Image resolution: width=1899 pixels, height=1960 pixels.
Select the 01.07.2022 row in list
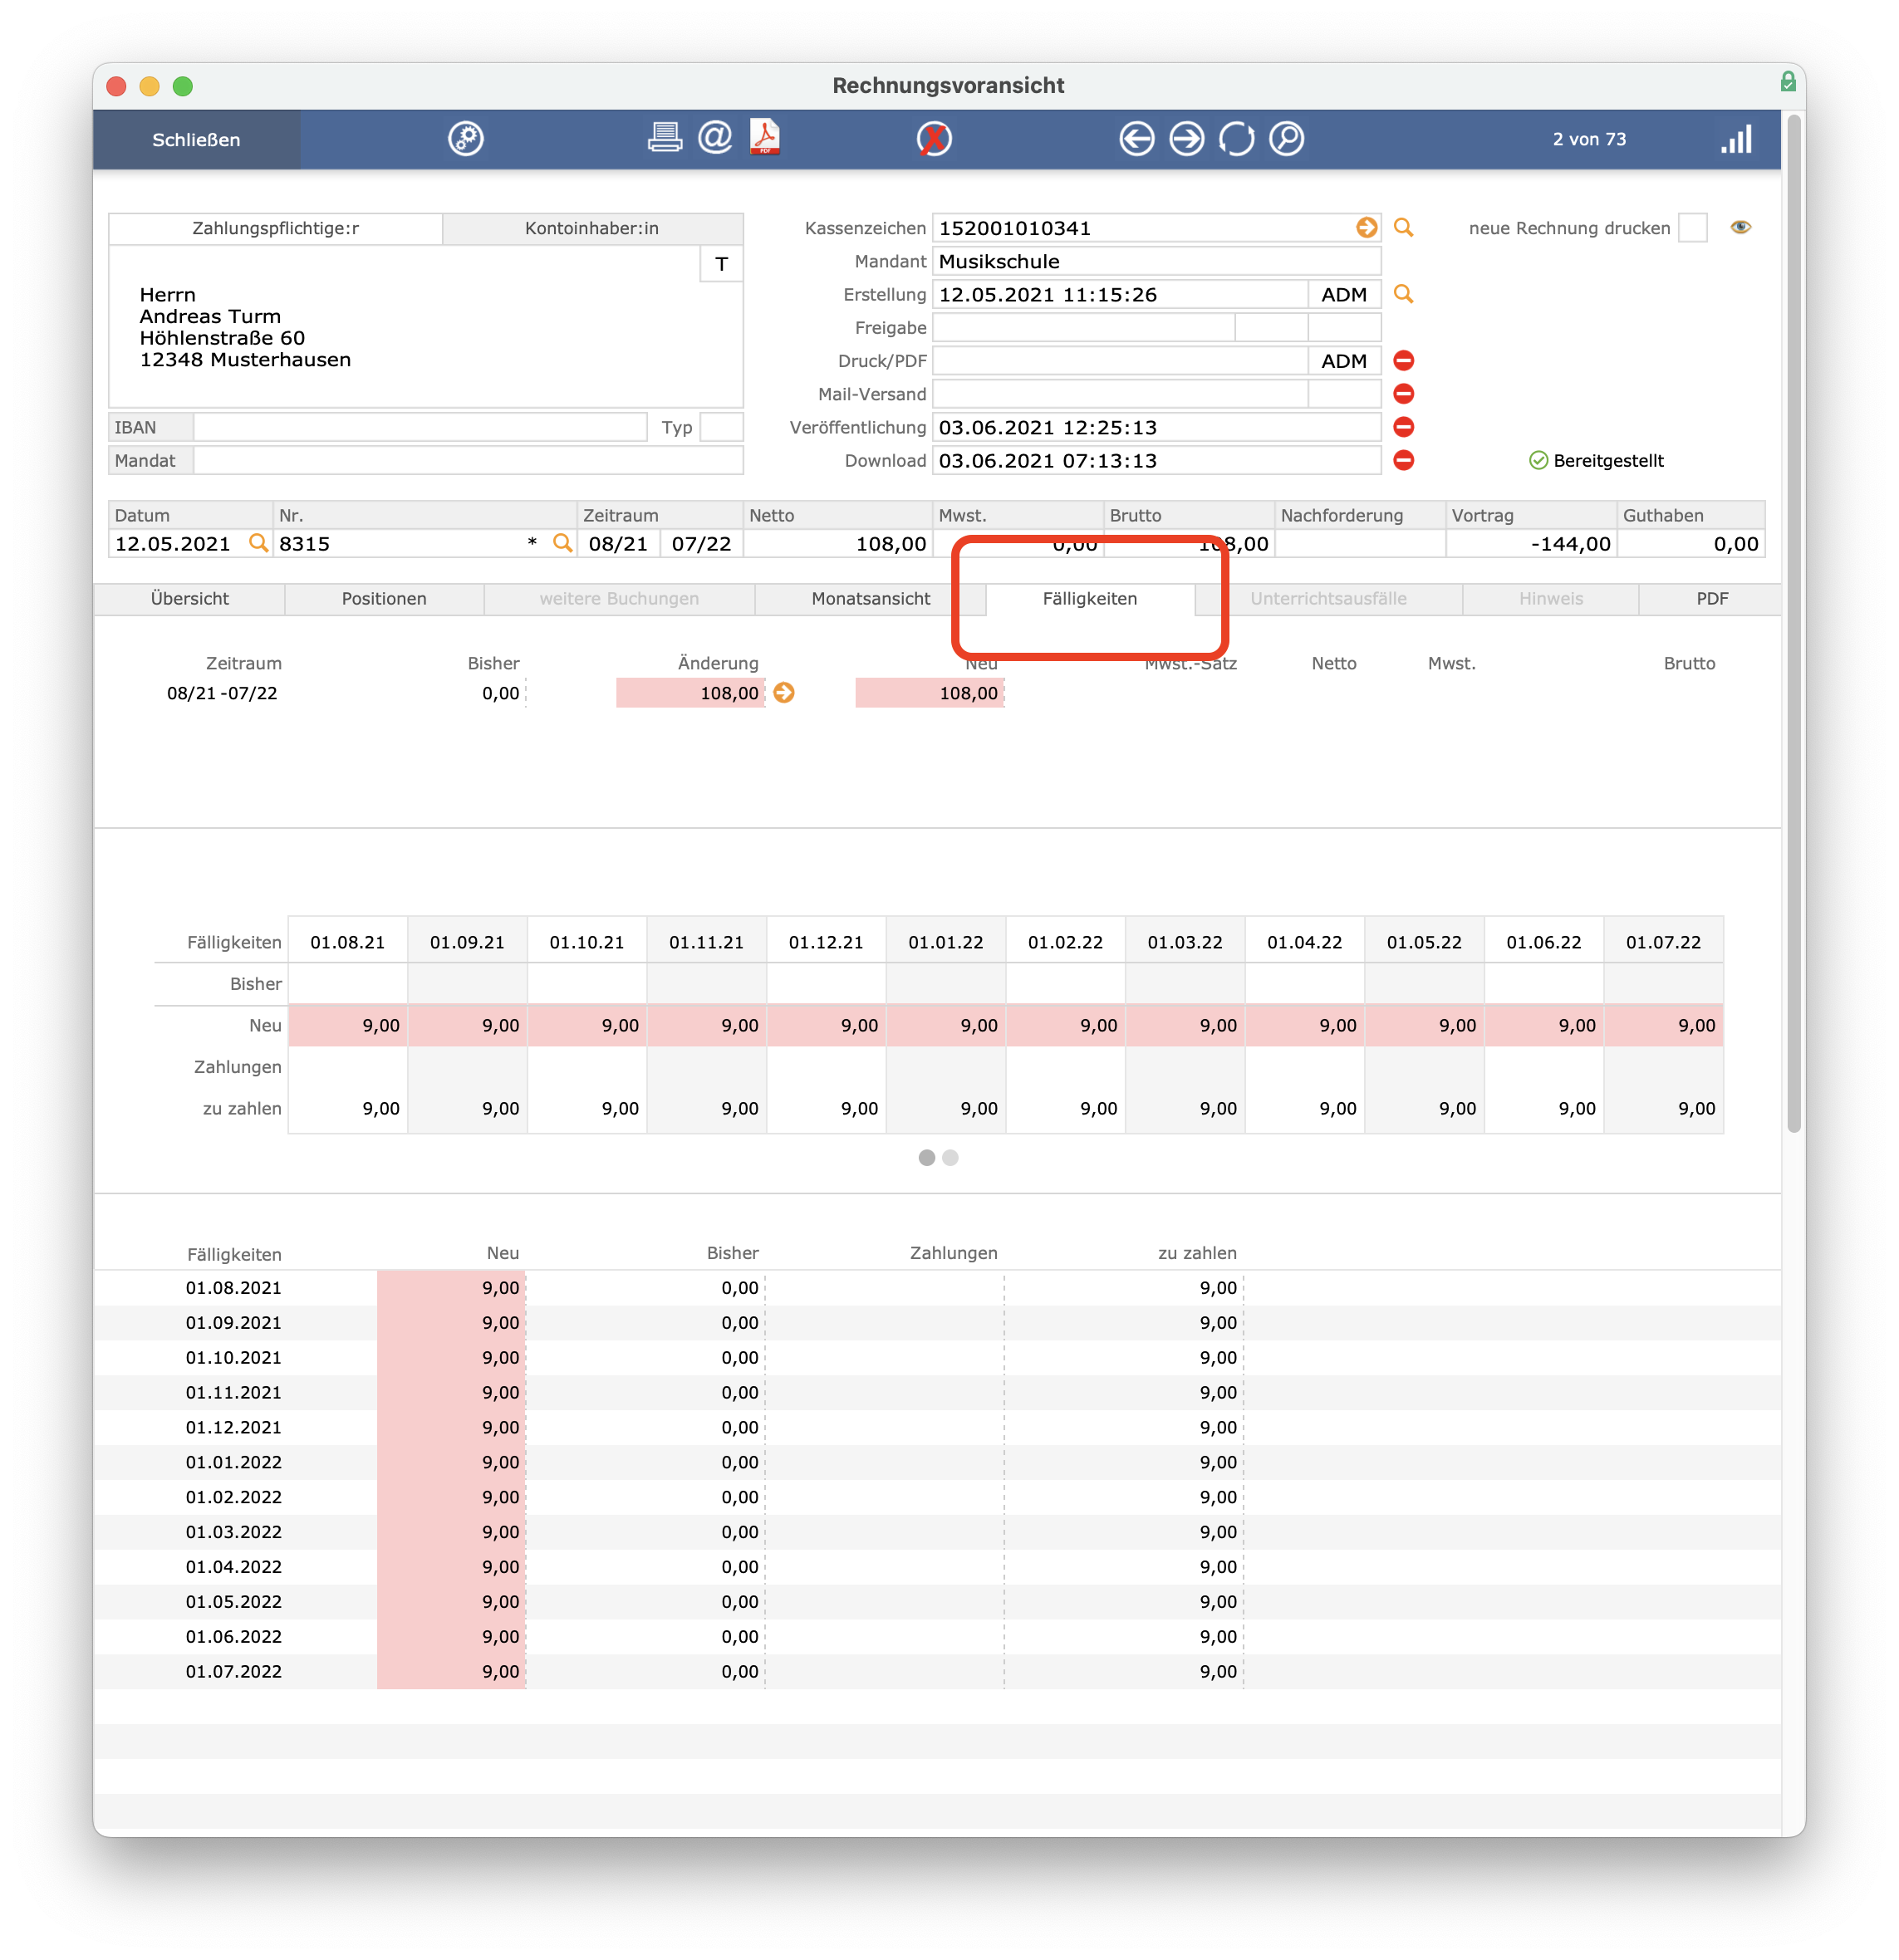[x=938, y=1671]
